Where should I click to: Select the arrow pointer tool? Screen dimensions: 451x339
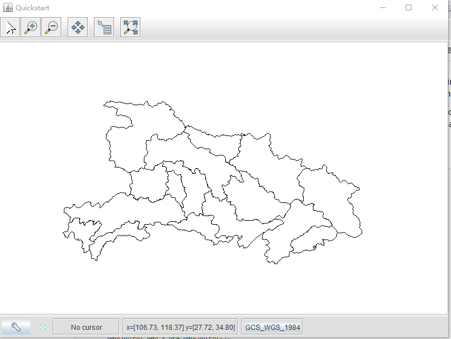pyautogui.click(x=10, y=27)
